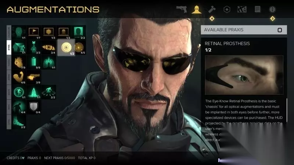
Task: Open the map icon in top bar
Action: (x=242, y=10)
